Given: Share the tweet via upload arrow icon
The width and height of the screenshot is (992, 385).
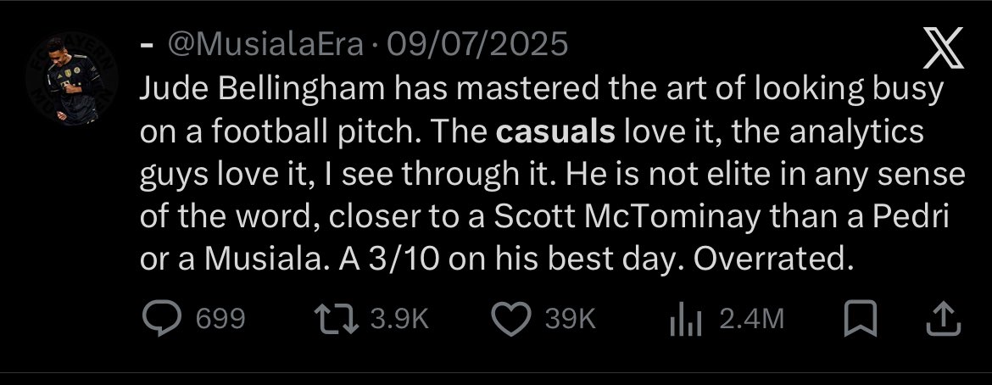Looking at the screenshot, I should pyautogui.click(x=944, y=319).
